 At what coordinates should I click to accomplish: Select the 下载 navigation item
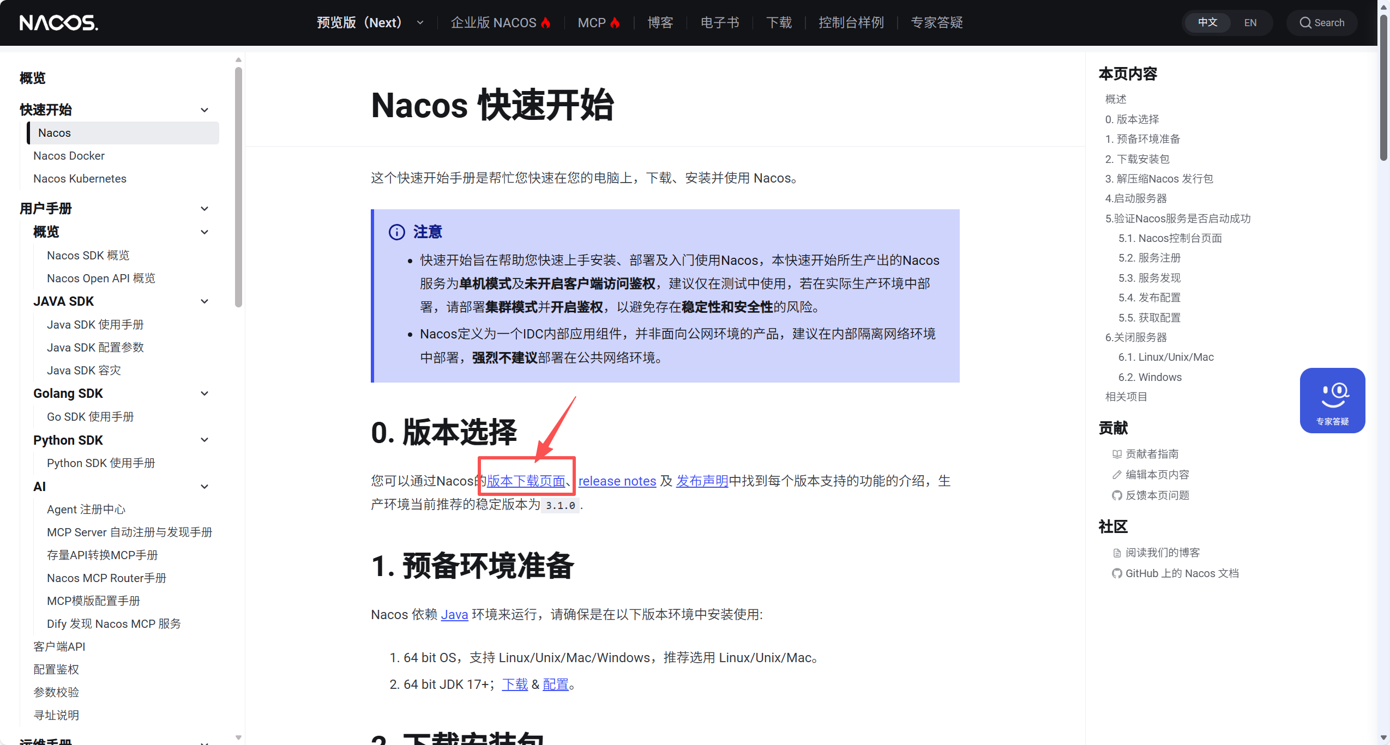tap(779, 22)
